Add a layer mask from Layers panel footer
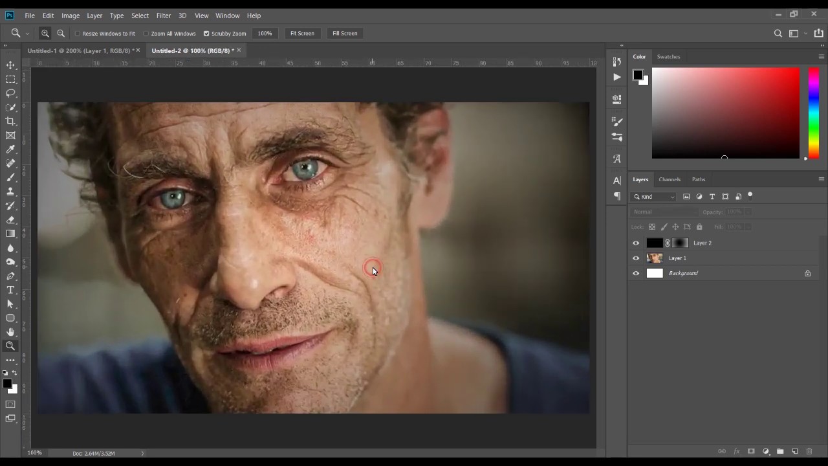828x466 pixels. tap(751, 451)
